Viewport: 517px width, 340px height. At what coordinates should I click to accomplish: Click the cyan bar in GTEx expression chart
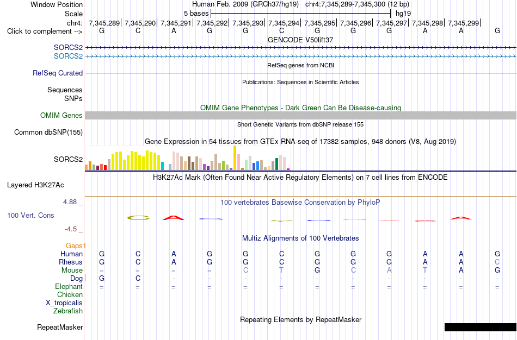point(162,166)
